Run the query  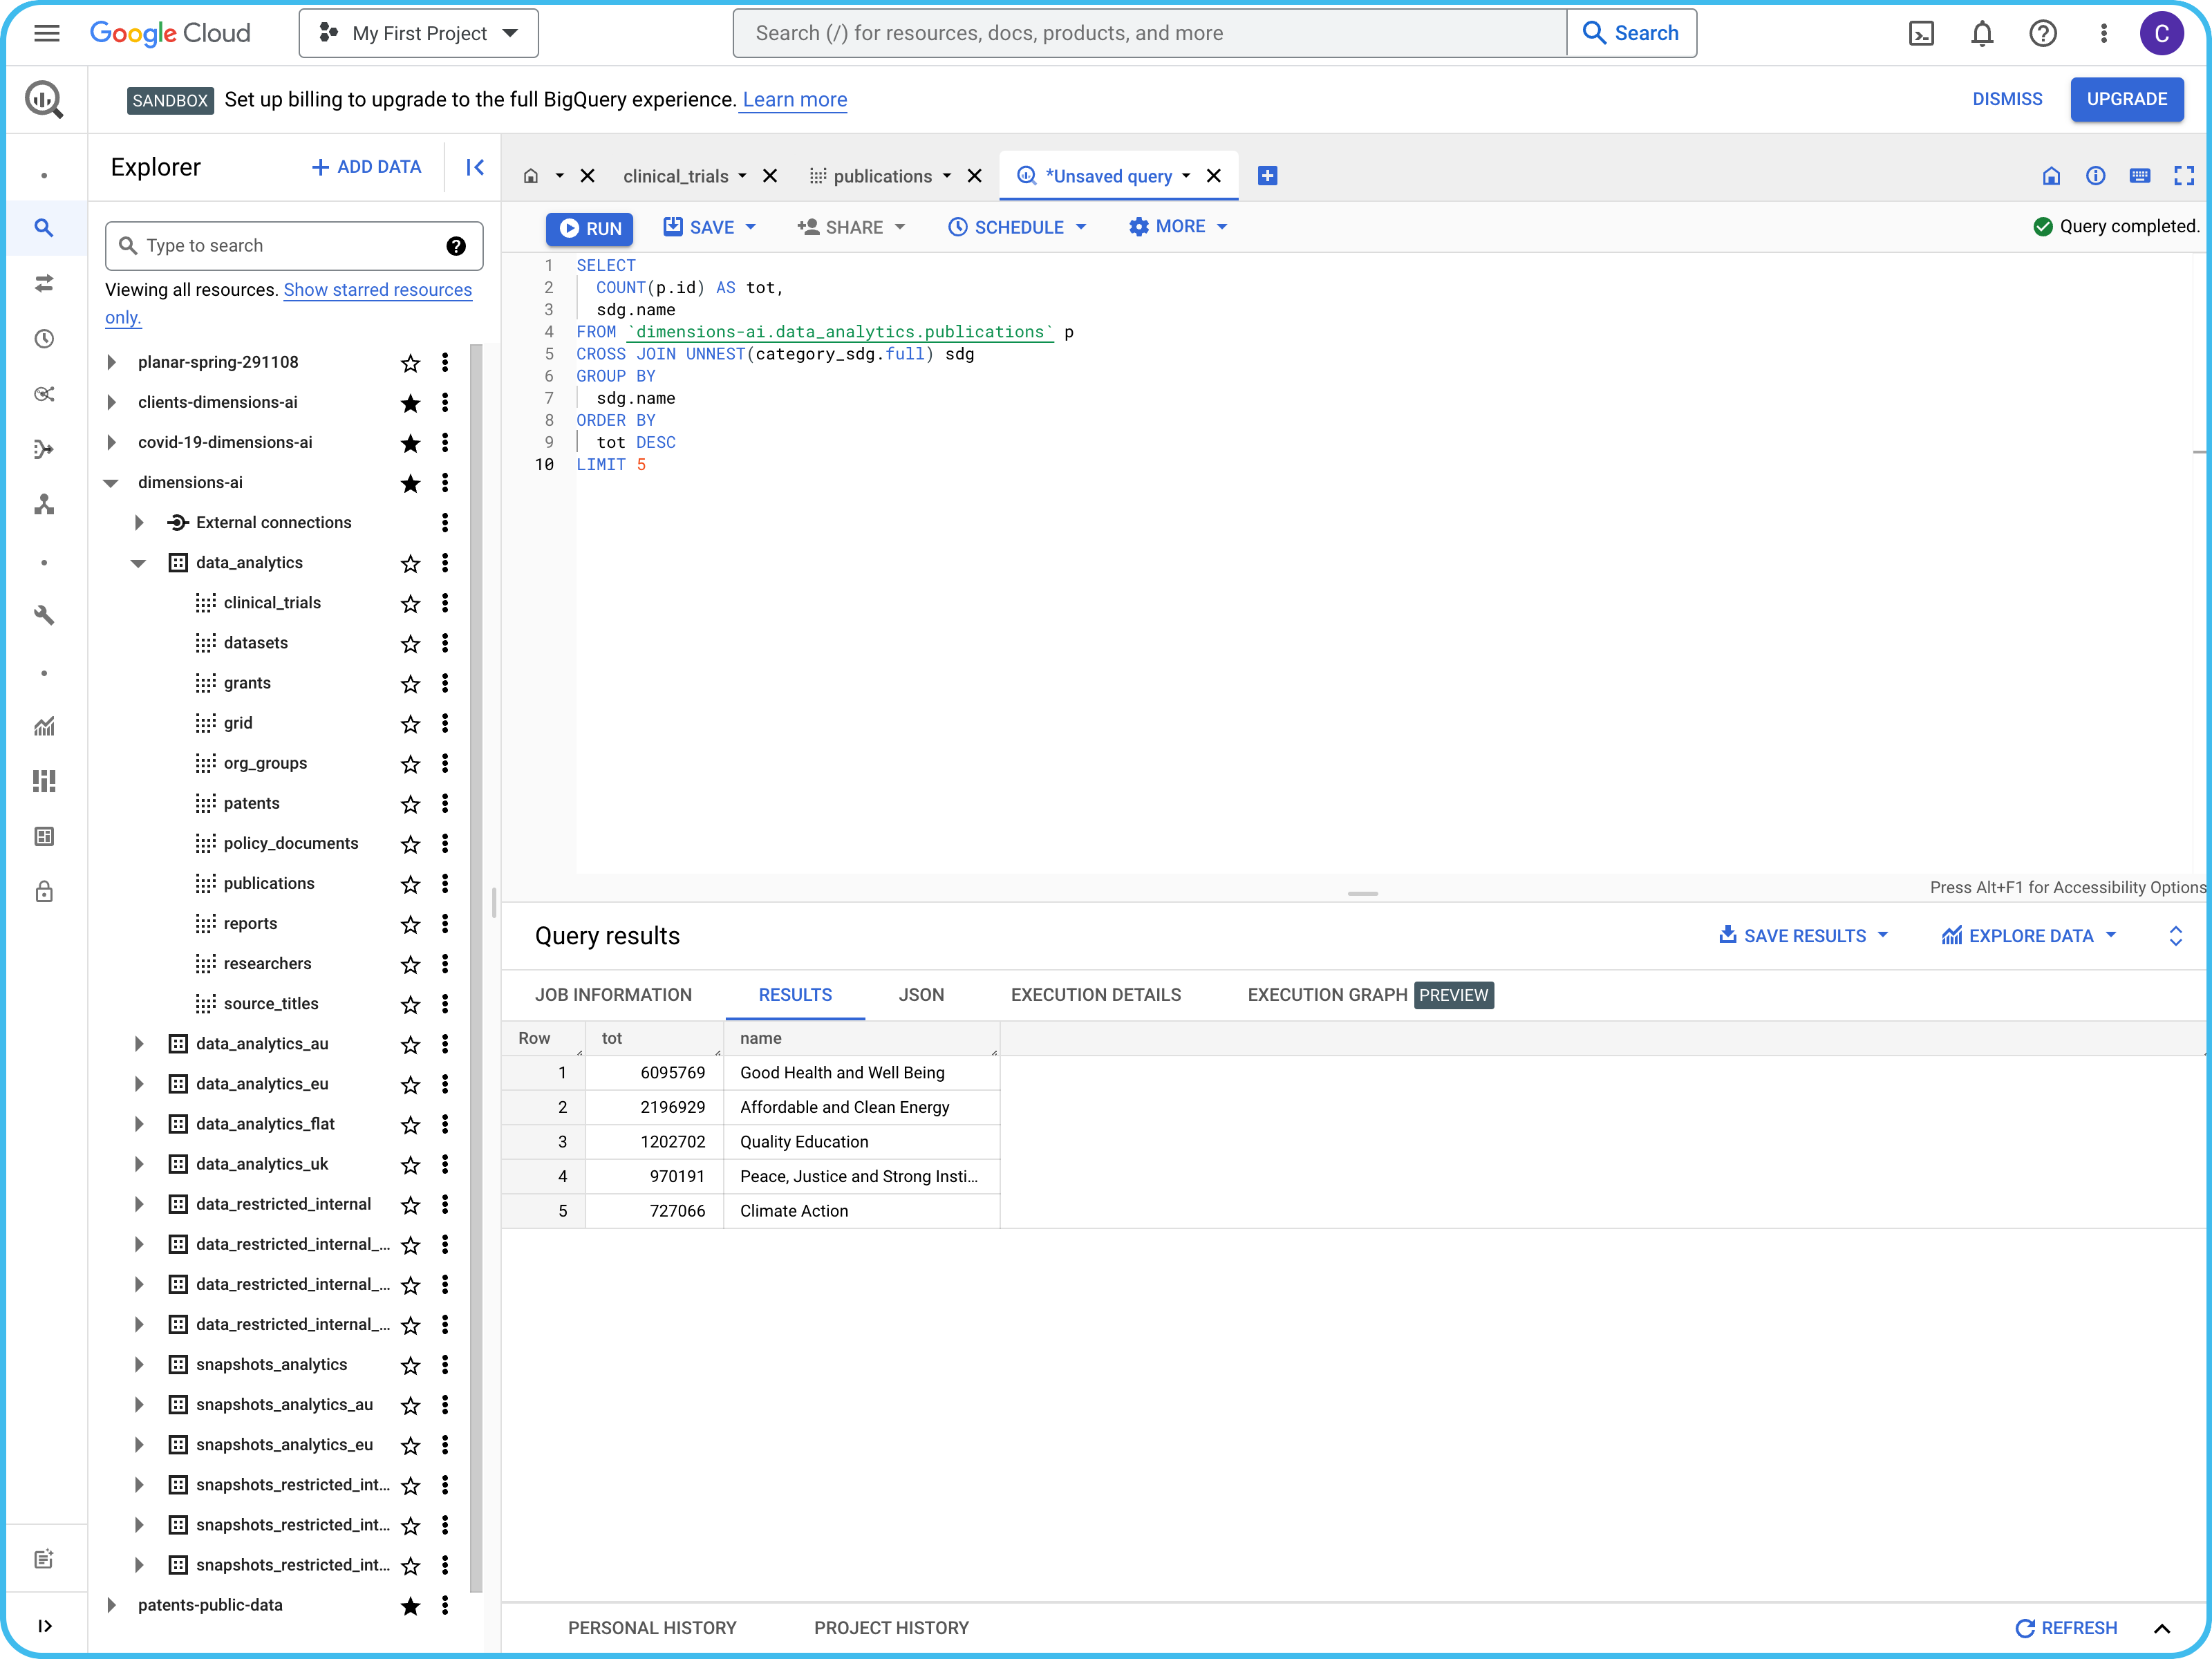(590, 228)
